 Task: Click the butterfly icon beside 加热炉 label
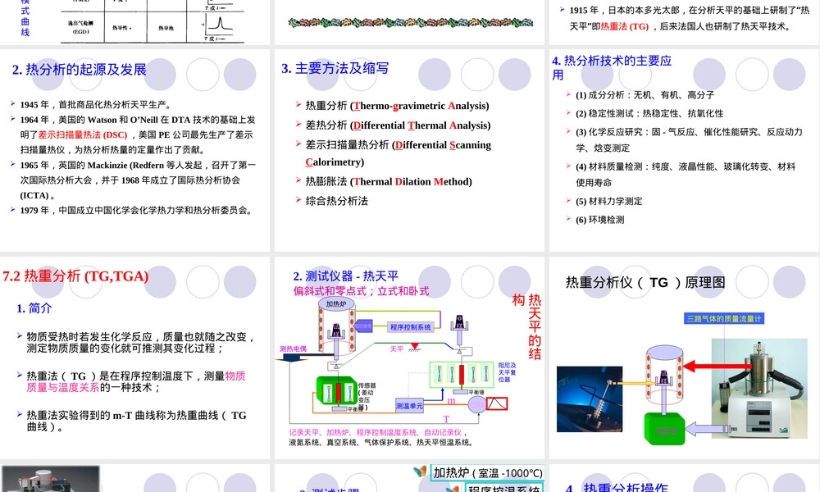tap(420, 471)
